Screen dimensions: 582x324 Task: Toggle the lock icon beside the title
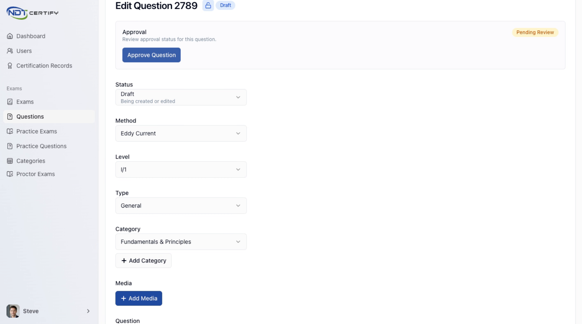208,5
